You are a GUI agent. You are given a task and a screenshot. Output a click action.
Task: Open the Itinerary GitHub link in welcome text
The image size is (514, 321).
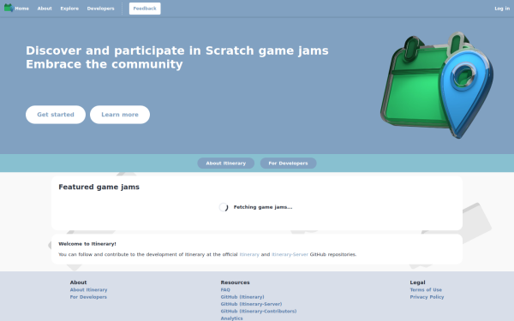(249, 254)
